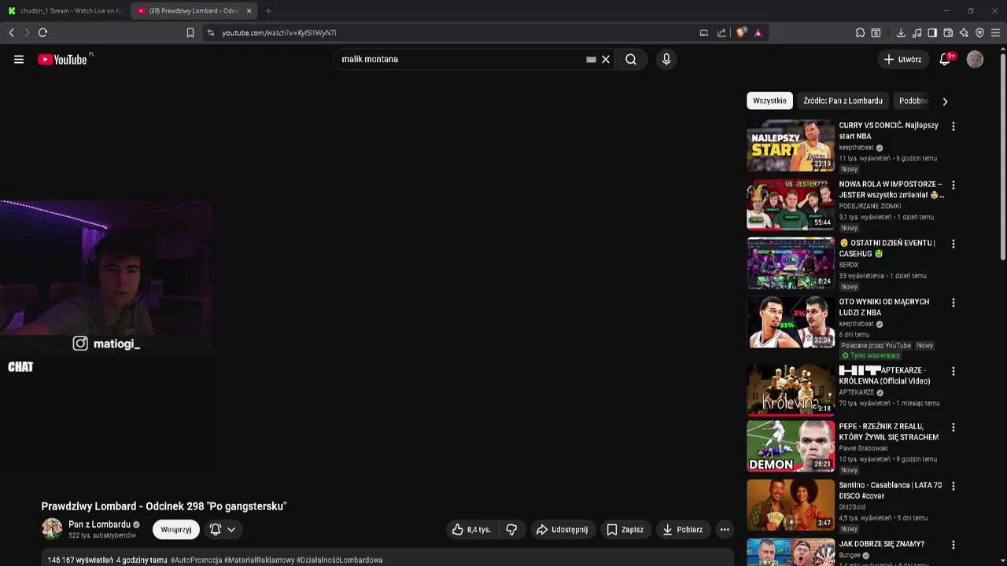Open the site settings icon in address bar
This screenshot has width=1007, height=566.
210,33
